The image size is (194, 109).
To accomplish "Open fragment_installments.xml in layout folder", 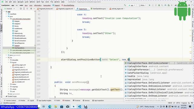I will click(23, 72).
